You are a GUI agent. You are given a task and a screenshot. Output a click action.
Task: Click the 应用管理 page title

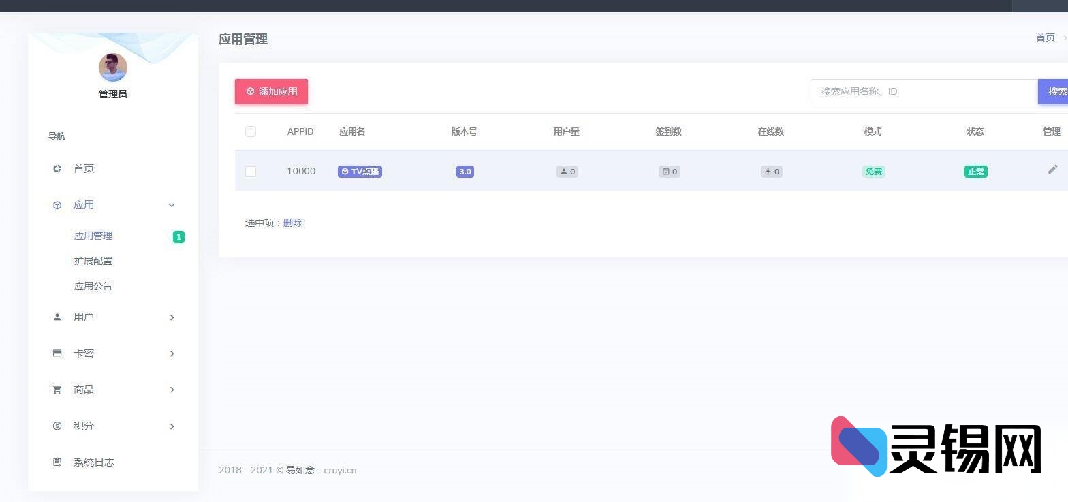pos(243,39)
